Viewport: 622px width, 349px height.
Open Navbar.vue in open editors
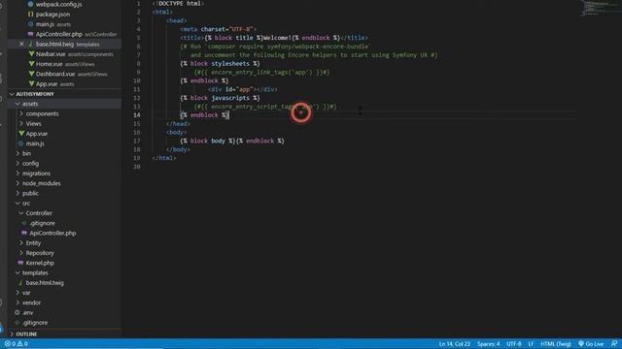74,54
